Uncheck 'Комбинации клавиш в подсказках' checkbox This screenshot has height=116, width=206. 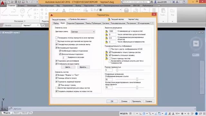pyautogui.click(x=60, y=51)
